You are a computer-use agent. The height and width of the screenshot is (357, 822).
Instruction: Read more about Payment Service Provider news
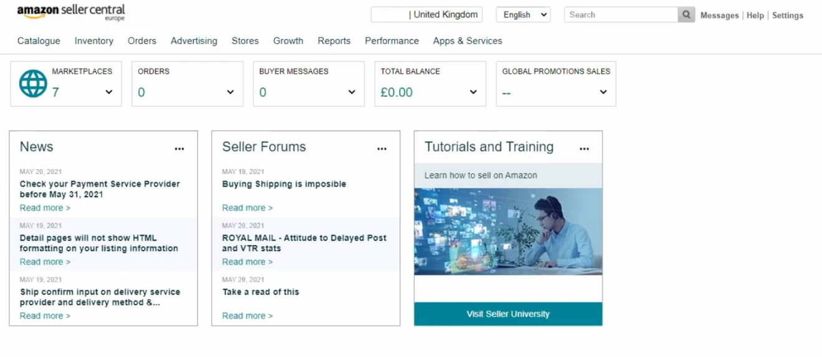(x=45, y=208)
